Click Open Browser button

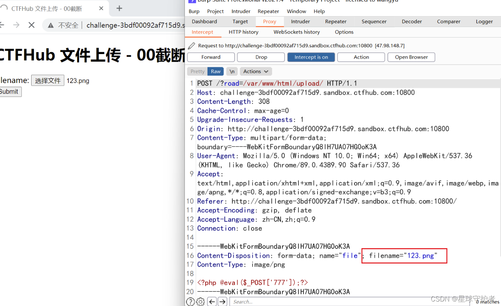pyautogui.click(x=411, y=57)
